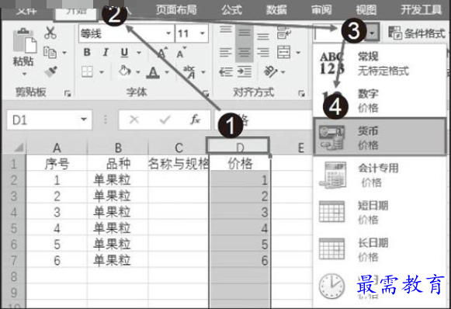The width and height of the screenshot is (451, 309).
Task: Open the 开发工具 ribbon tab
Action: [x=422, y=9]
